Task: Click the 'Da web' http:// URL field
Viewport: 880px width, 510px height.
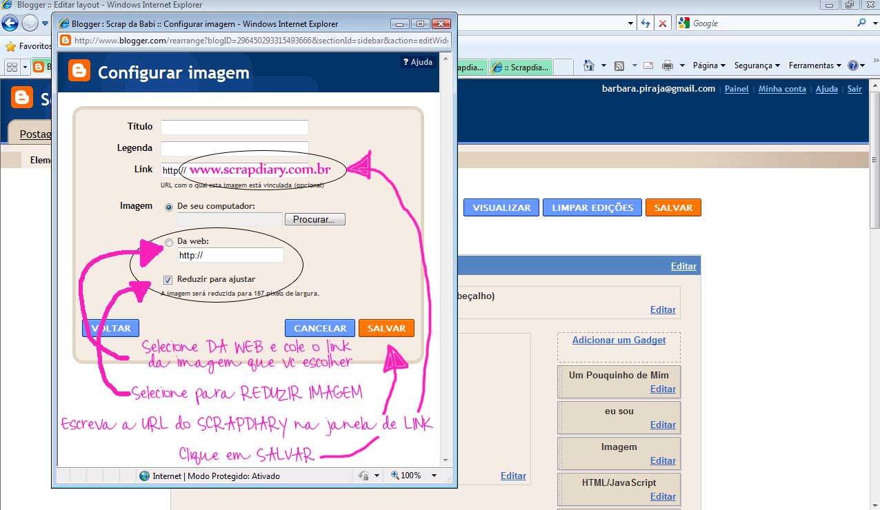Action: coord(230,255)
